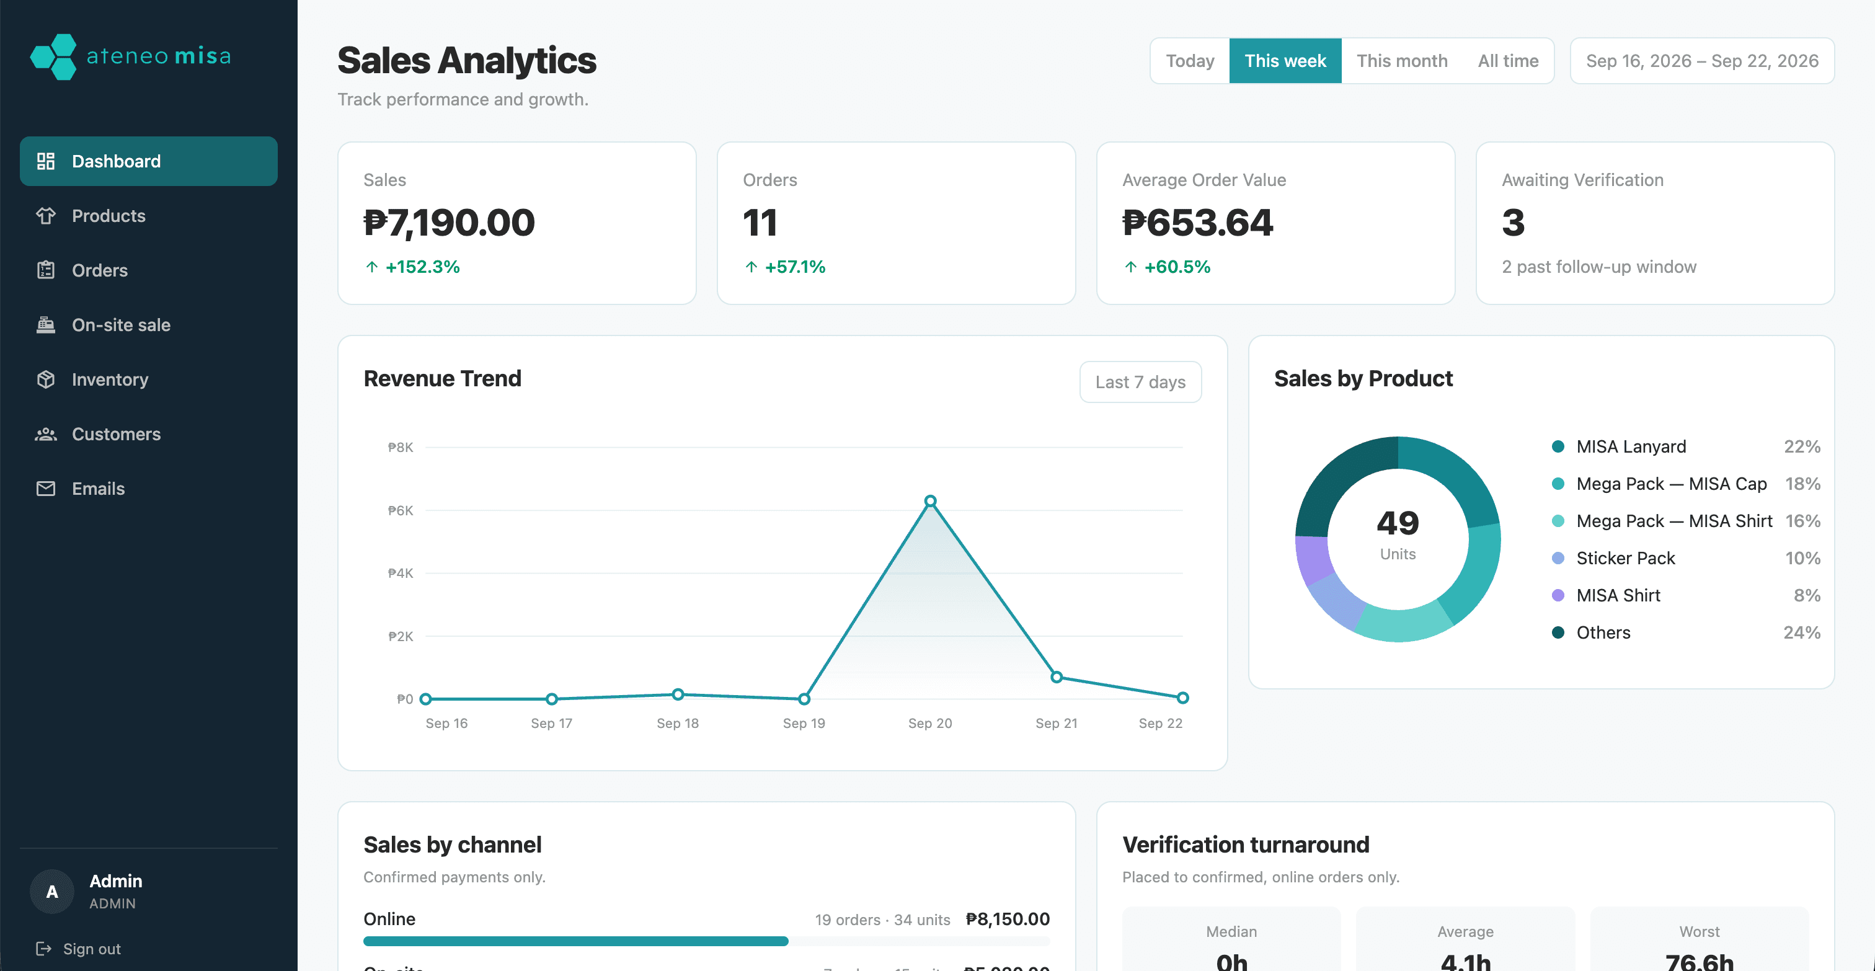The height and width of the screenshot is (971, 1875).
Task: Select the This week range tab
Action: [1285, 60]
